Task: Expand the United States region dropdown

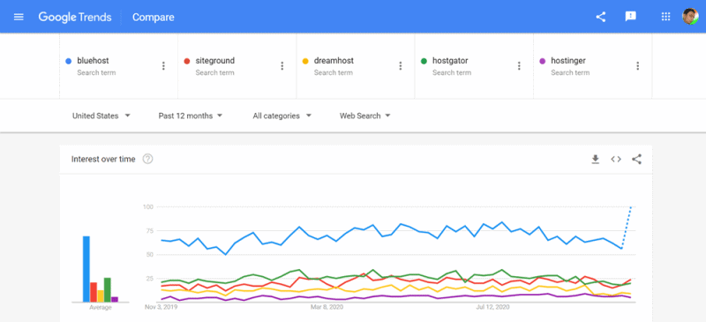Action: coord(101,116)
